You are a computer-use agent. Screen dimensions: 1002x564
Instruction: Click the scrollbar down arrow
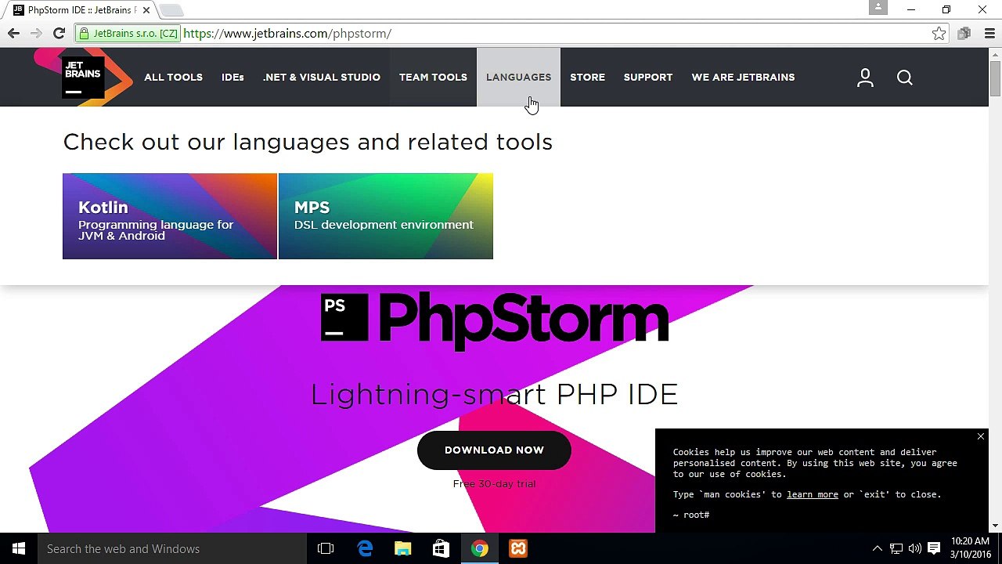(x=995, y=526)
